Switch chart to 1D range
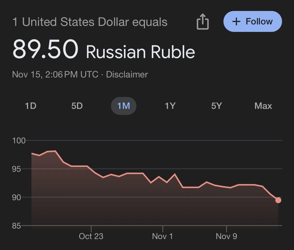Viewport: 294px width, 250px height. coord(30,106)
